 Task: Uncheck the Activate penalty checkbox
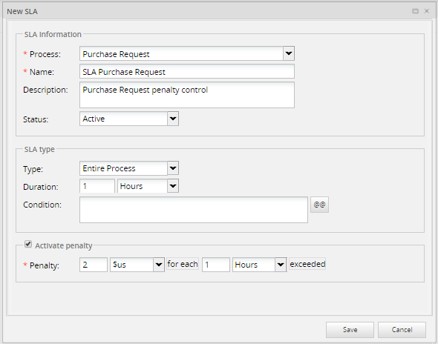(28, 244)
